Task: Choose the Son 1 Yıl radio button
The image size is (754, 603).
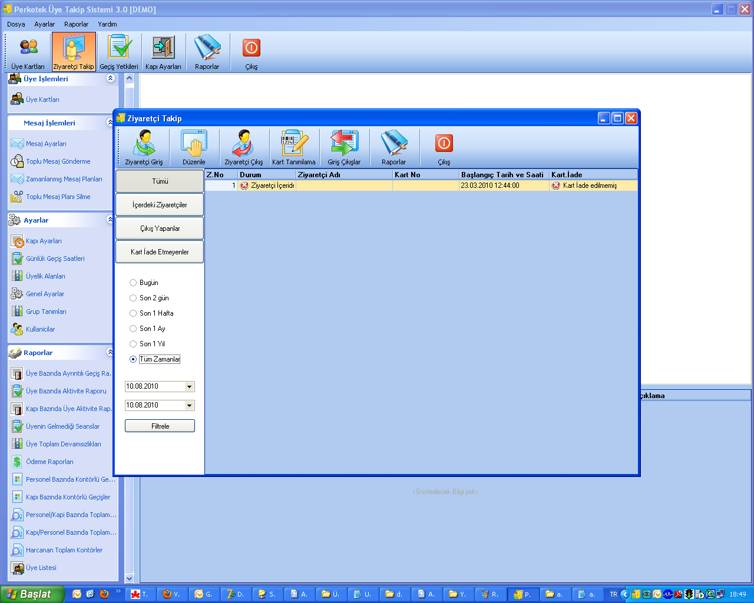Action: tap(133, 344)
